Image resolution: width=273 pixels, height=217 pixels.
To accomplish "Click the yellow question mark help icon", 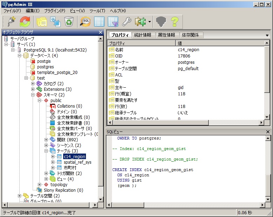I will coord(175,22).
